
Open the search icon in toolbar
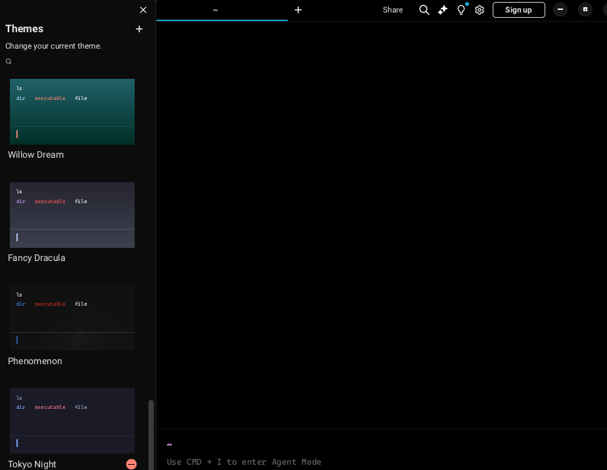click(x=424, y=10)
